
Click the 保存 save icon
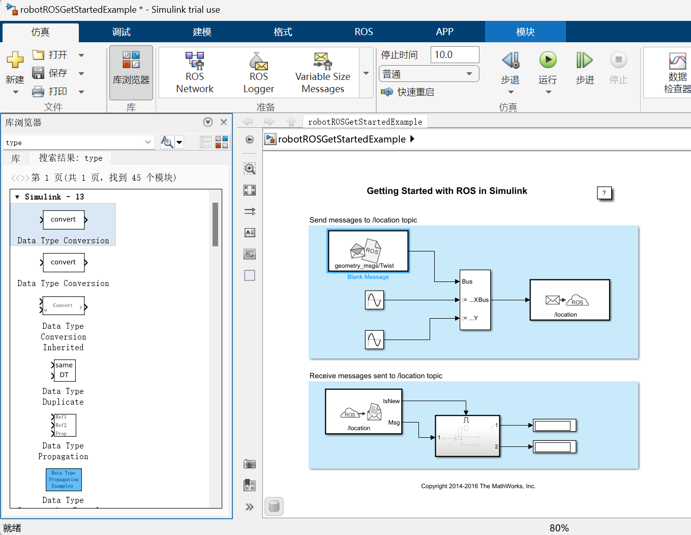pyautogui.click(x=38, y=73)
